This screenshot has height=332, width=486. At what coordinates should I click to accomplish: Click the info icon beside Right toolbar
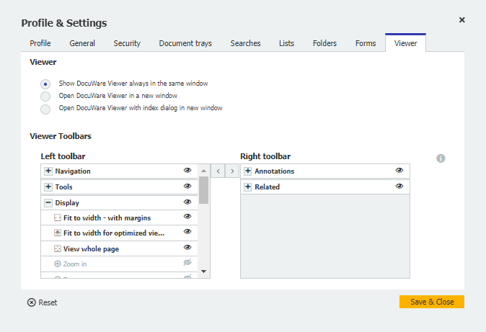[441, 158]
